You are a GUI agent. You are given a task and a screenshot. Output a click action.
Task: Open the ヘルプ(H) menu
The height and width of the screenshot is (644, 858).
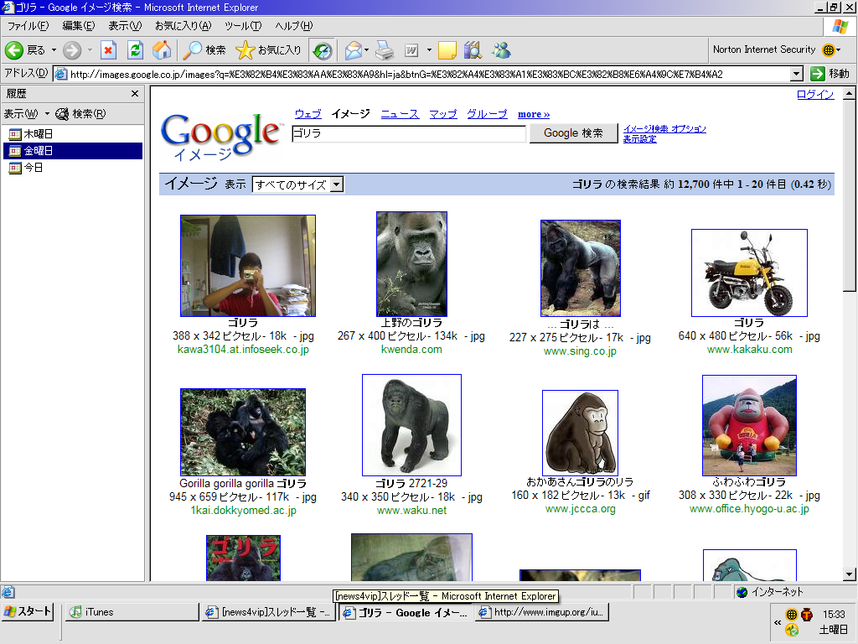click(x=294, y=26)
